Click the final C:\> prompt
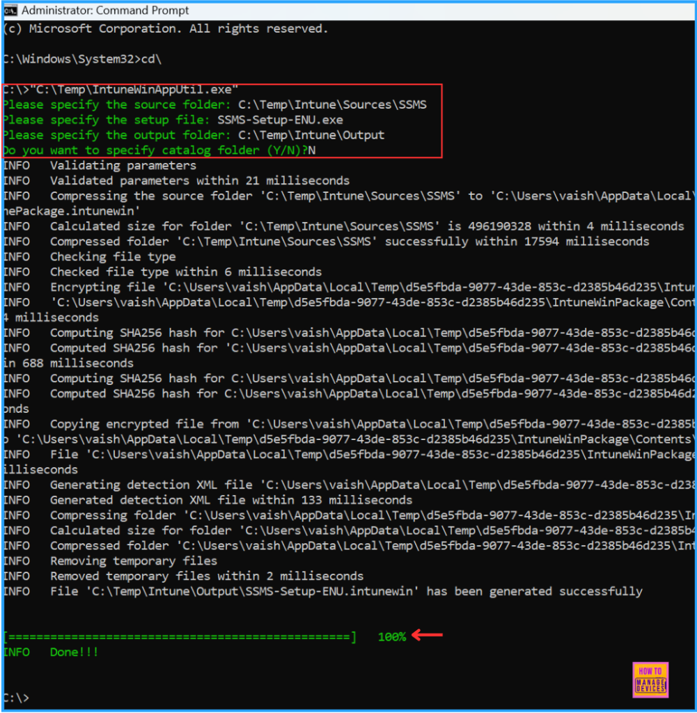This screenshot has width=697, height=713. click(x=17, y=698)
